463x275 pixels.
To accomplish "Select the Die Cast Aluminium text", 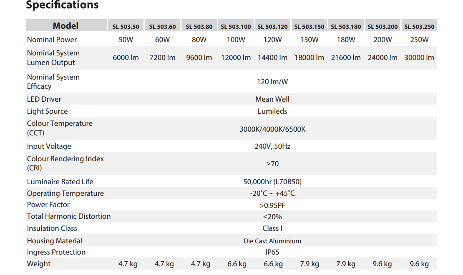I will [272, 241].
